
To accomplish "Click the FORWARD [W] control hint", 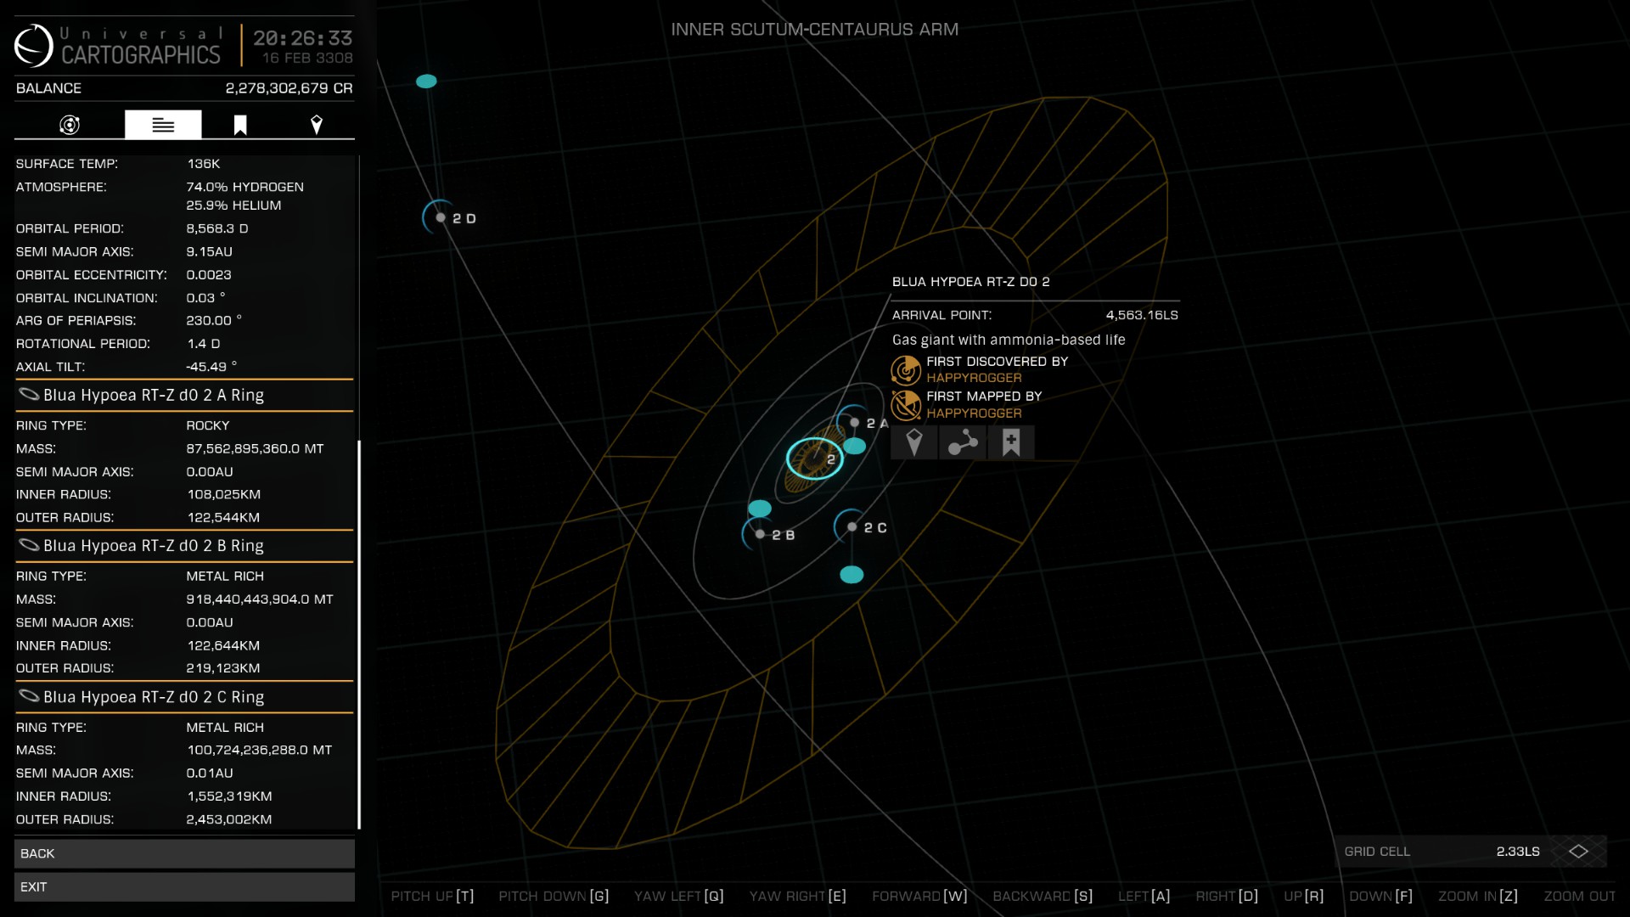I will (919, 896).
